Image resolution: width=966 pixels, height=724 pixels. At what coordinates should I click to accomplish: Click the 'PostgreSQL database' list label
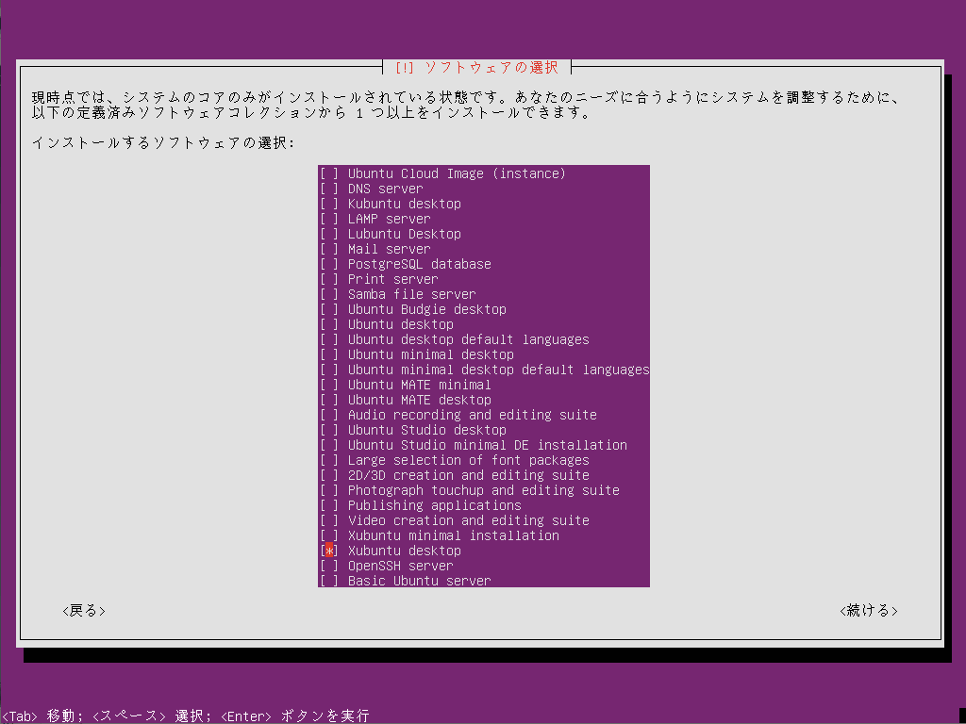click(420, 264)
